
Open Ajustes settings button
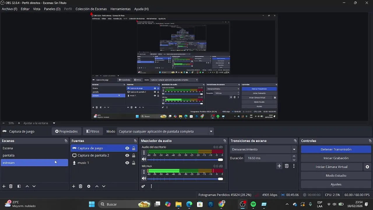[x=336, y=184]
